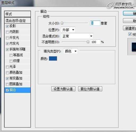Viewport: 136px width, 132px height.
Task: Enable the 等高线 contour checkbox
Action: (x=11, y=55)
